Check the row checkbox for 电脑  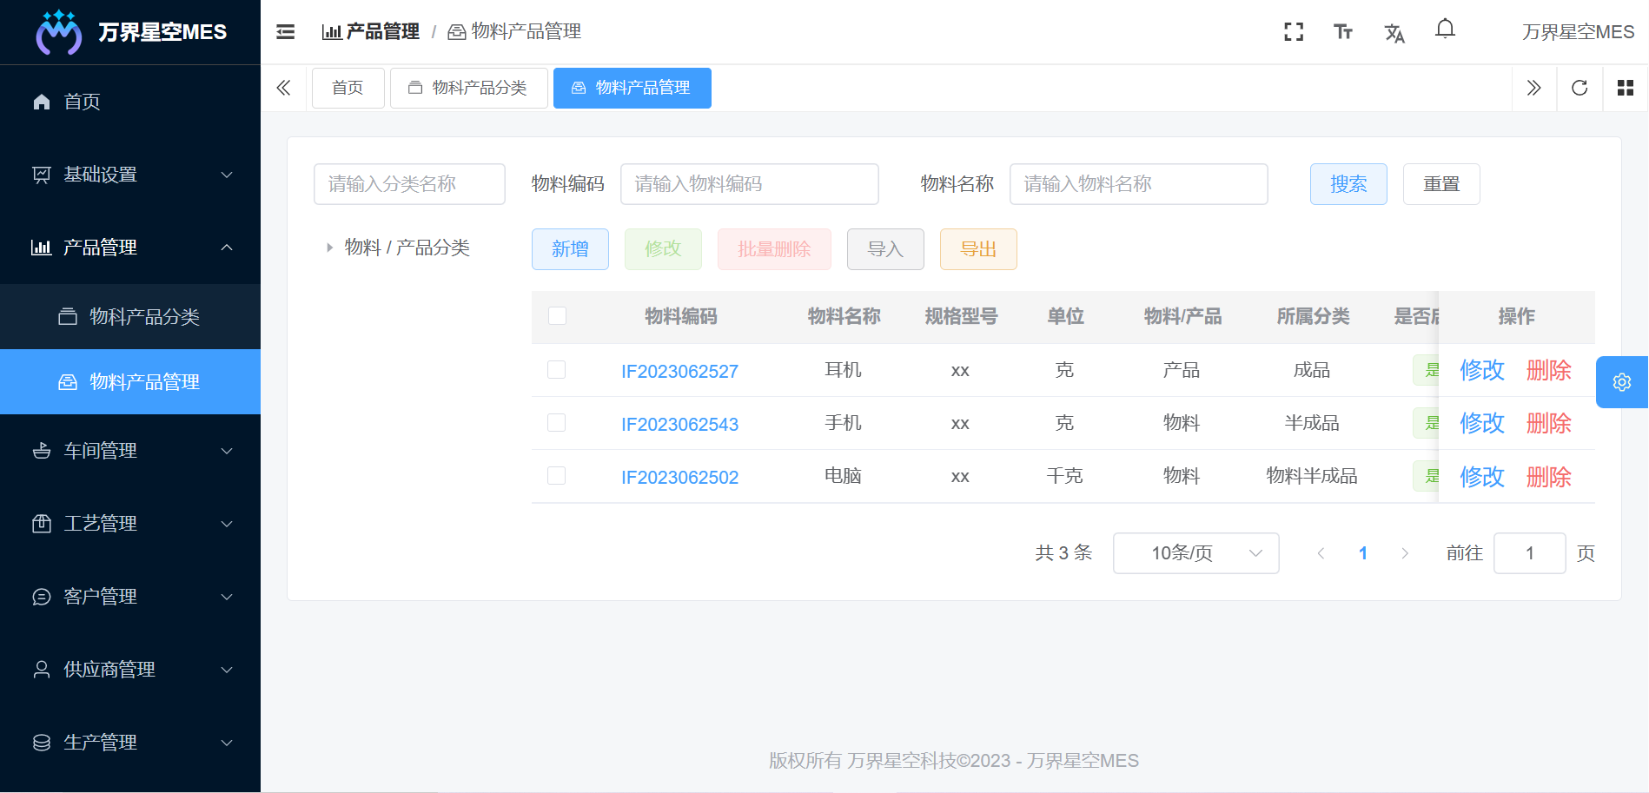(557, 476)
